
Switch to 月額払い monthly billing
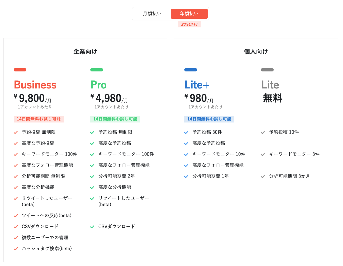tap(152, 14)
